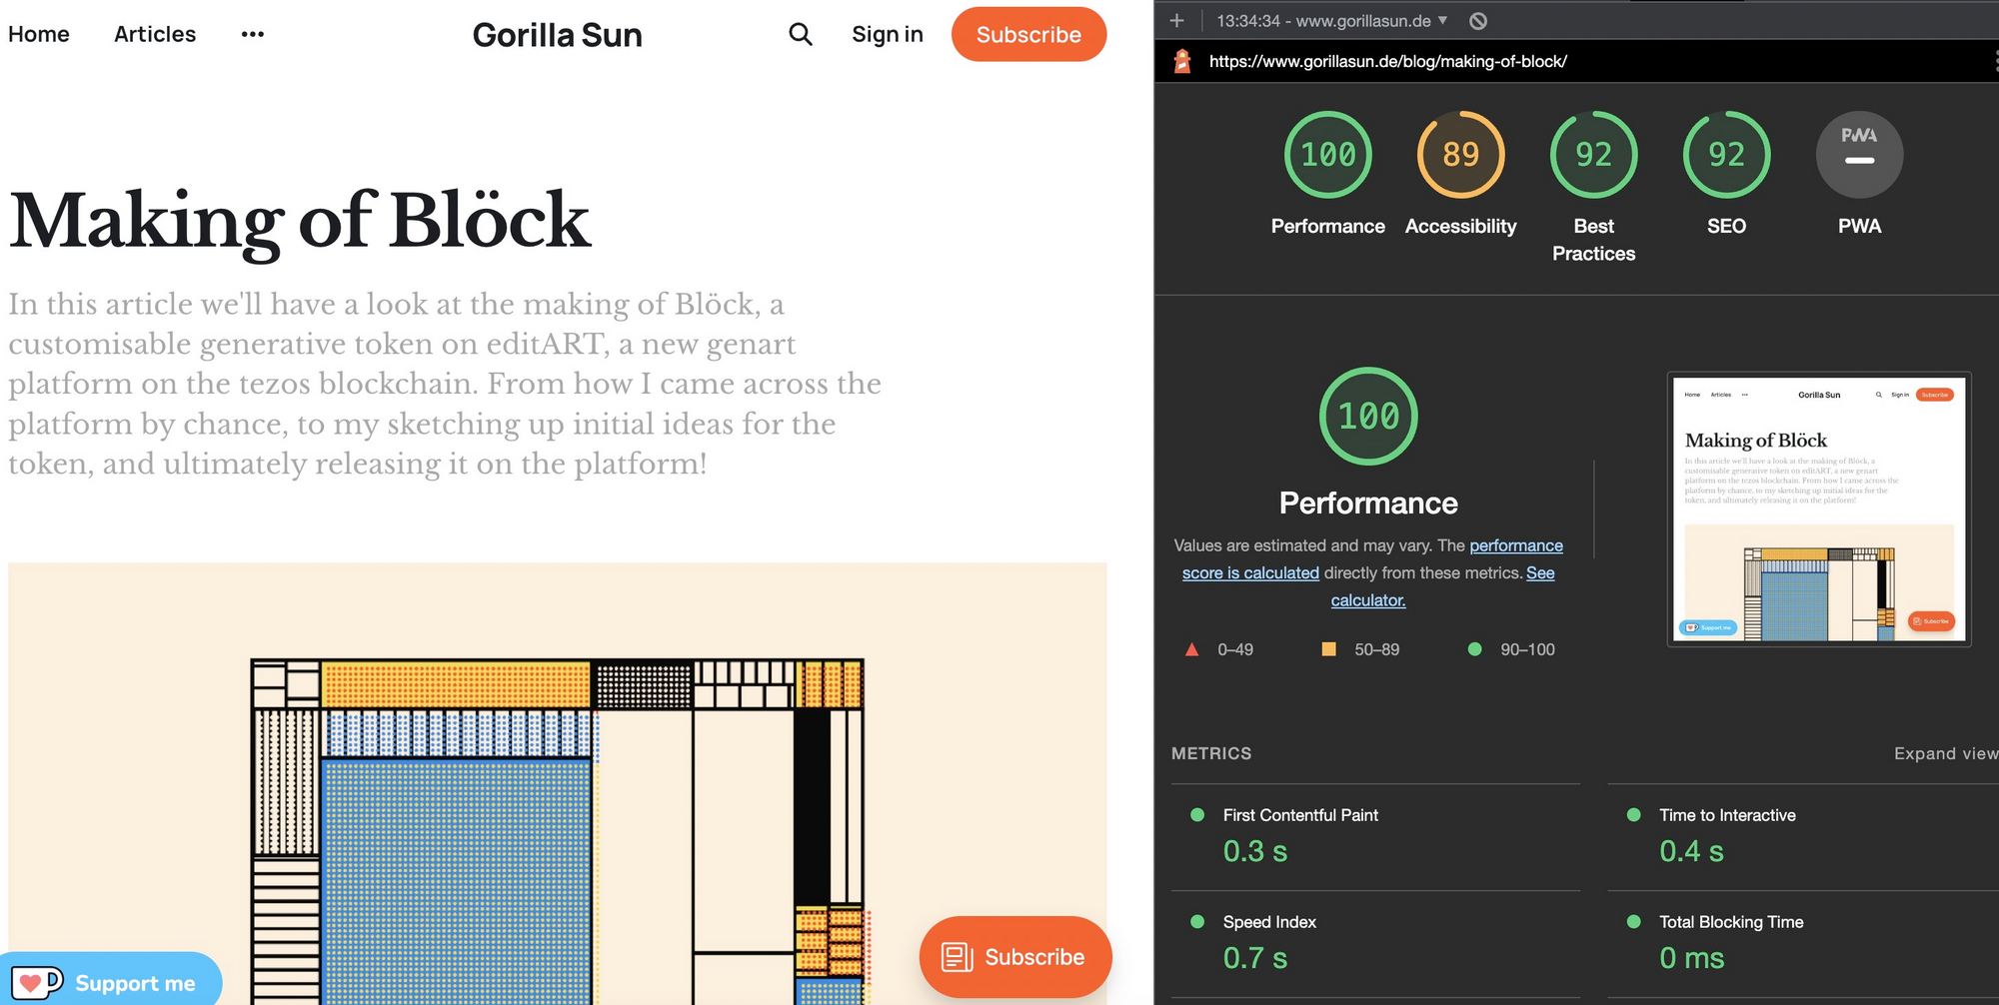Click the 90–100 score range legend

[x=1511, y=649]
